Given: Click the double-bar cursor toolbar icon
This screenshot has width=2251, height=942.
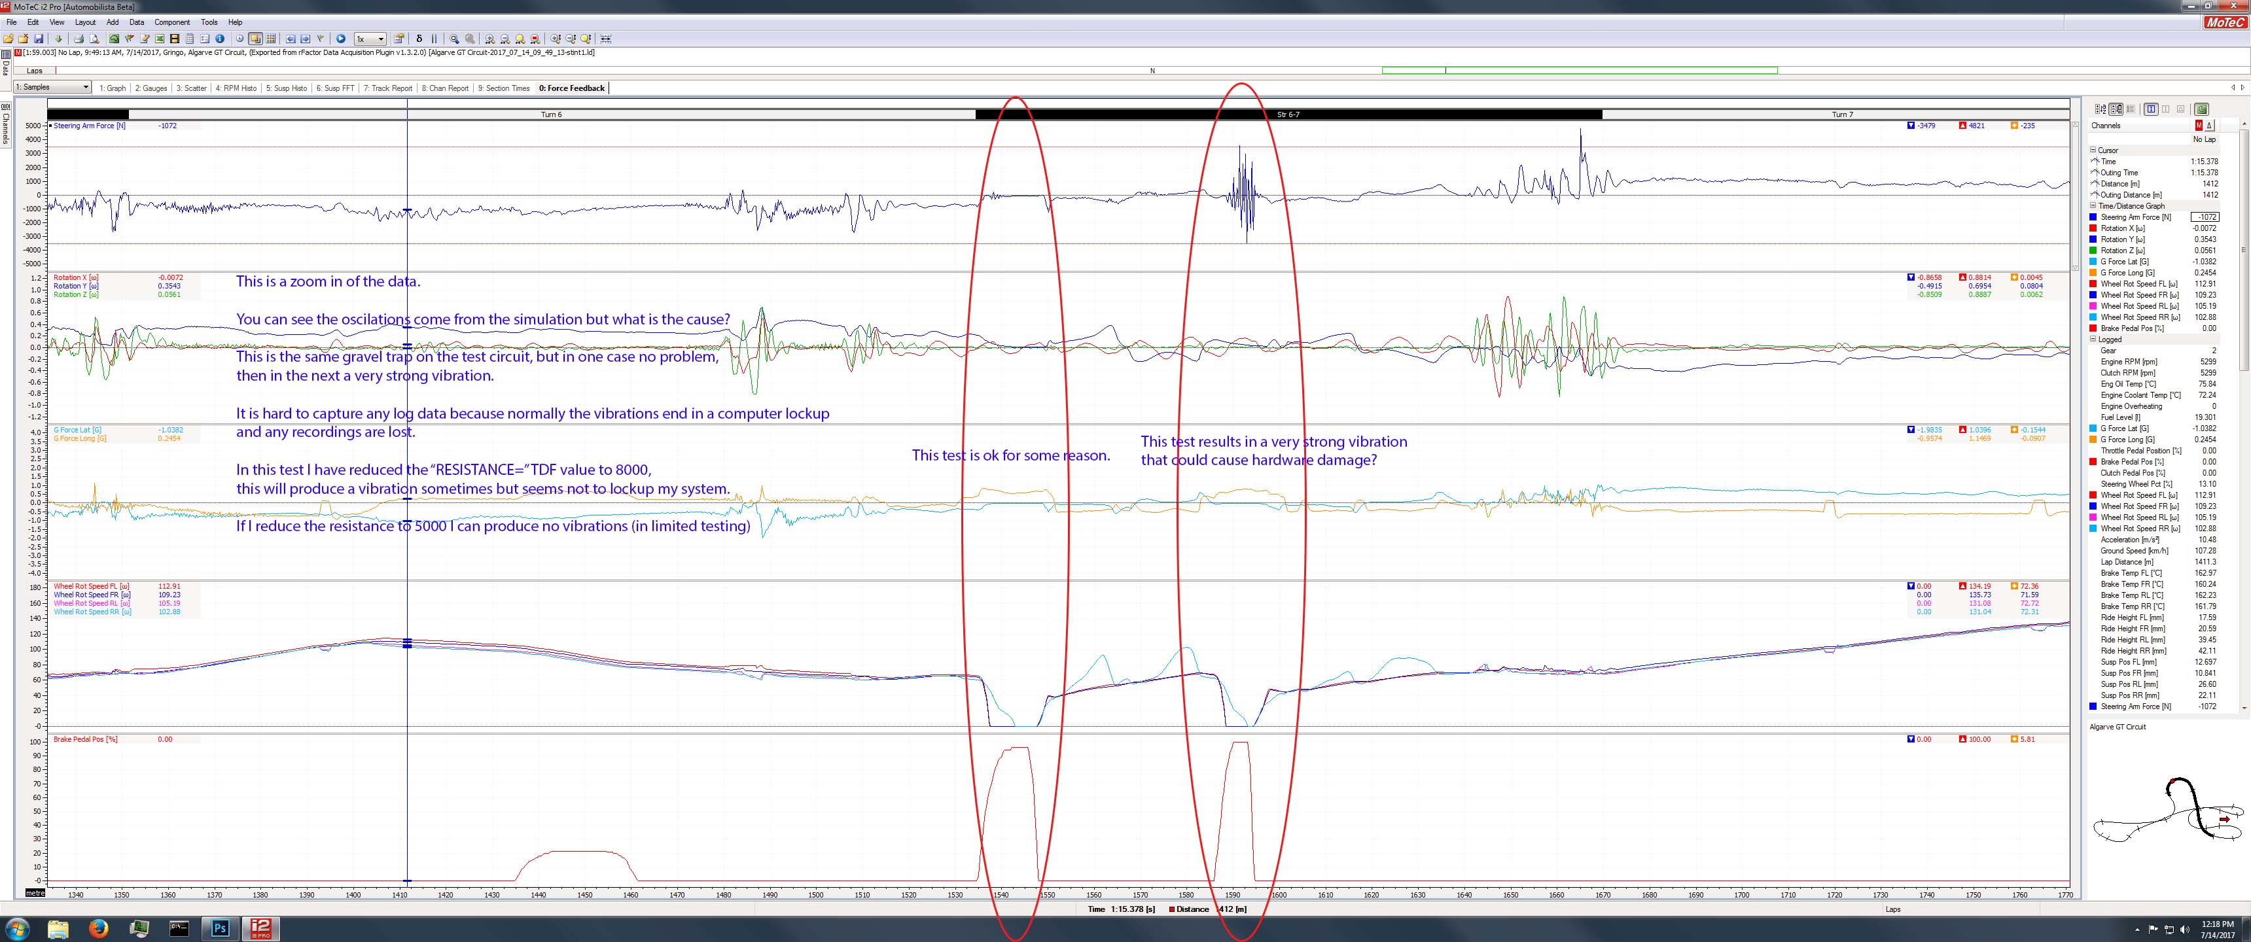Looking at the screenshot, I should (434, 39).
